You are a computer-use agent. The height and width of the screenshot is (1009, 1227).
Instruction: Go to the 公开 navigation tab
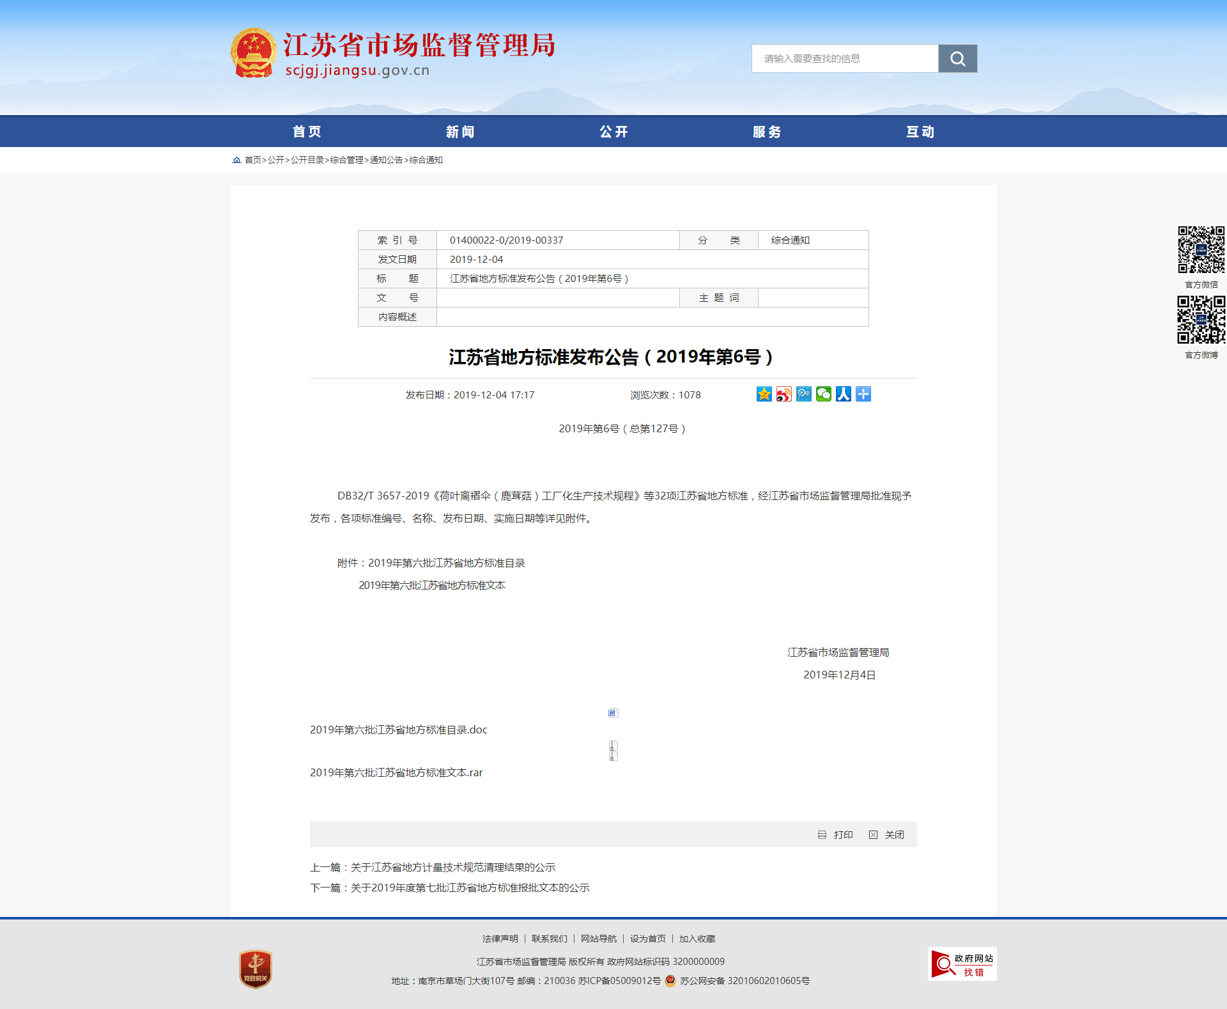pos(613,132)
